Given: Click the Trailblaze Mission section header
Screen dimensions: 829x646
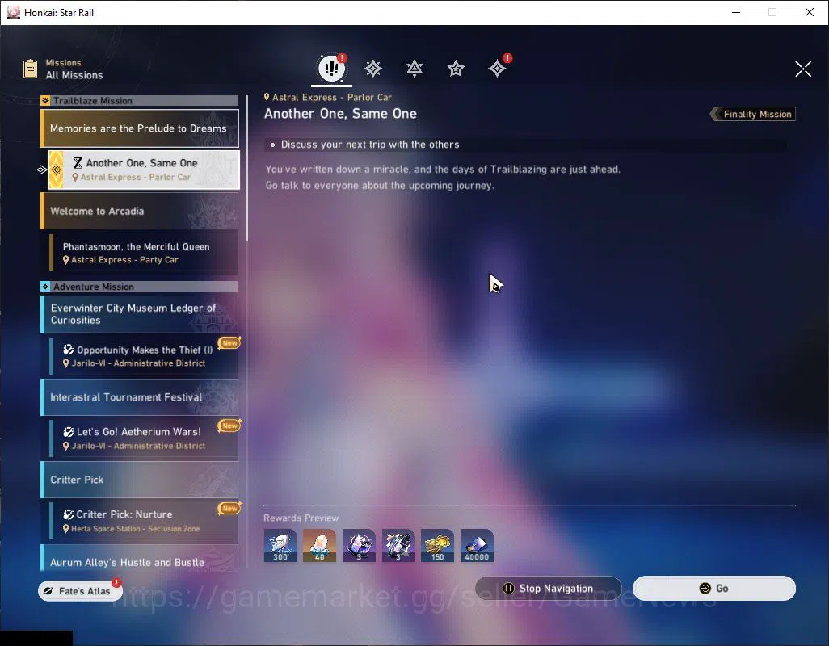Looking at the screenshot, I should click(x=140, y=100).
